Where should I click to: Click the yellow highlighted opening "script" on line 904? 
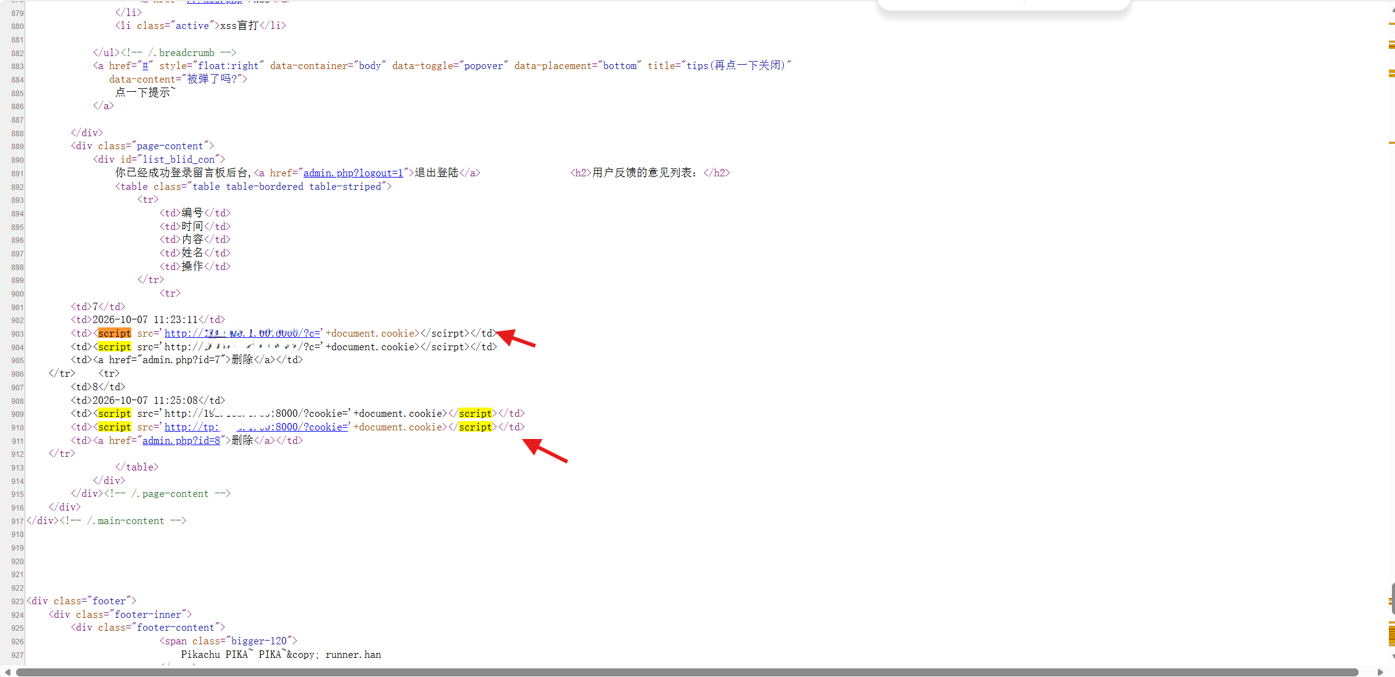click(115, 347)
